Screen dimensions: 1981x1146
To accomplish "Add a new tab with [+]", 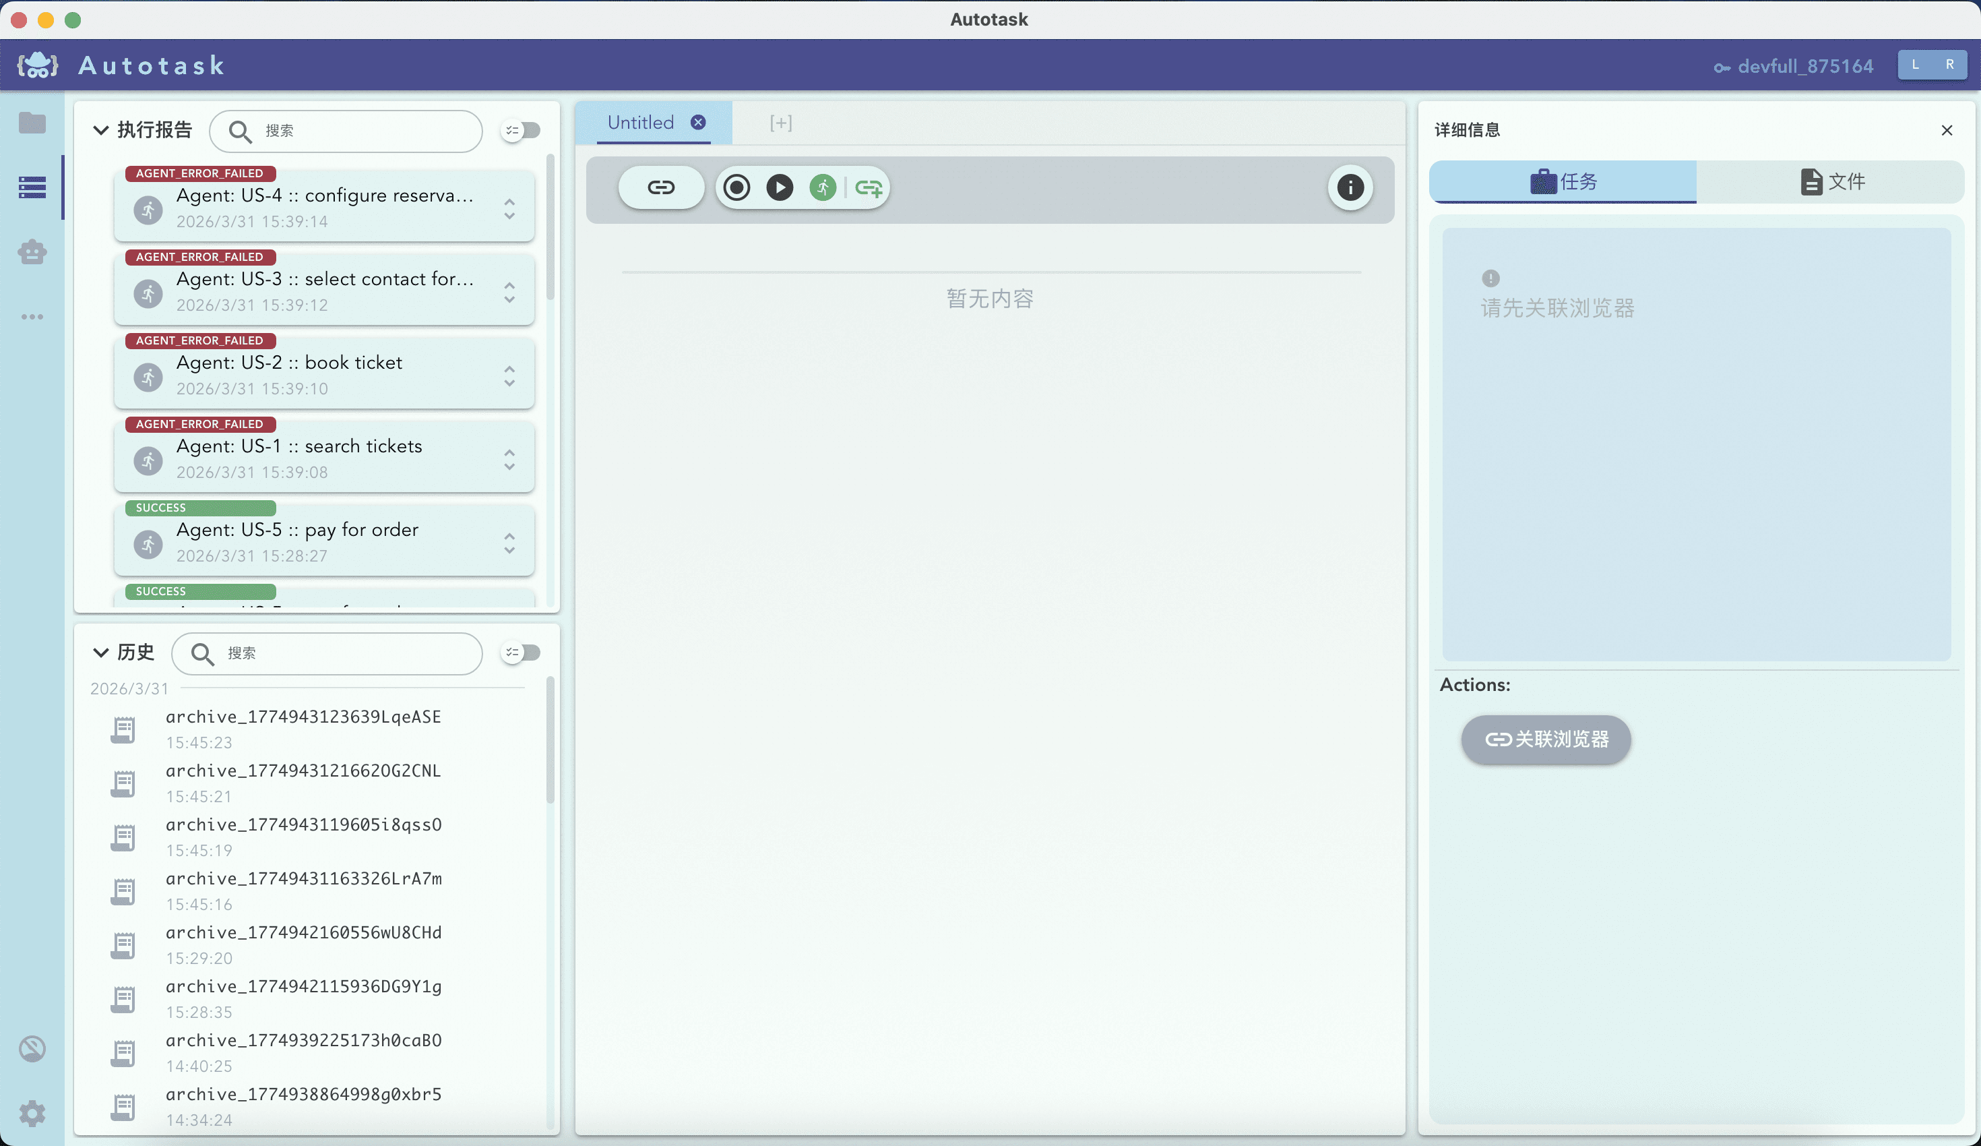I will pyautogui.click(x=780, y=123).
